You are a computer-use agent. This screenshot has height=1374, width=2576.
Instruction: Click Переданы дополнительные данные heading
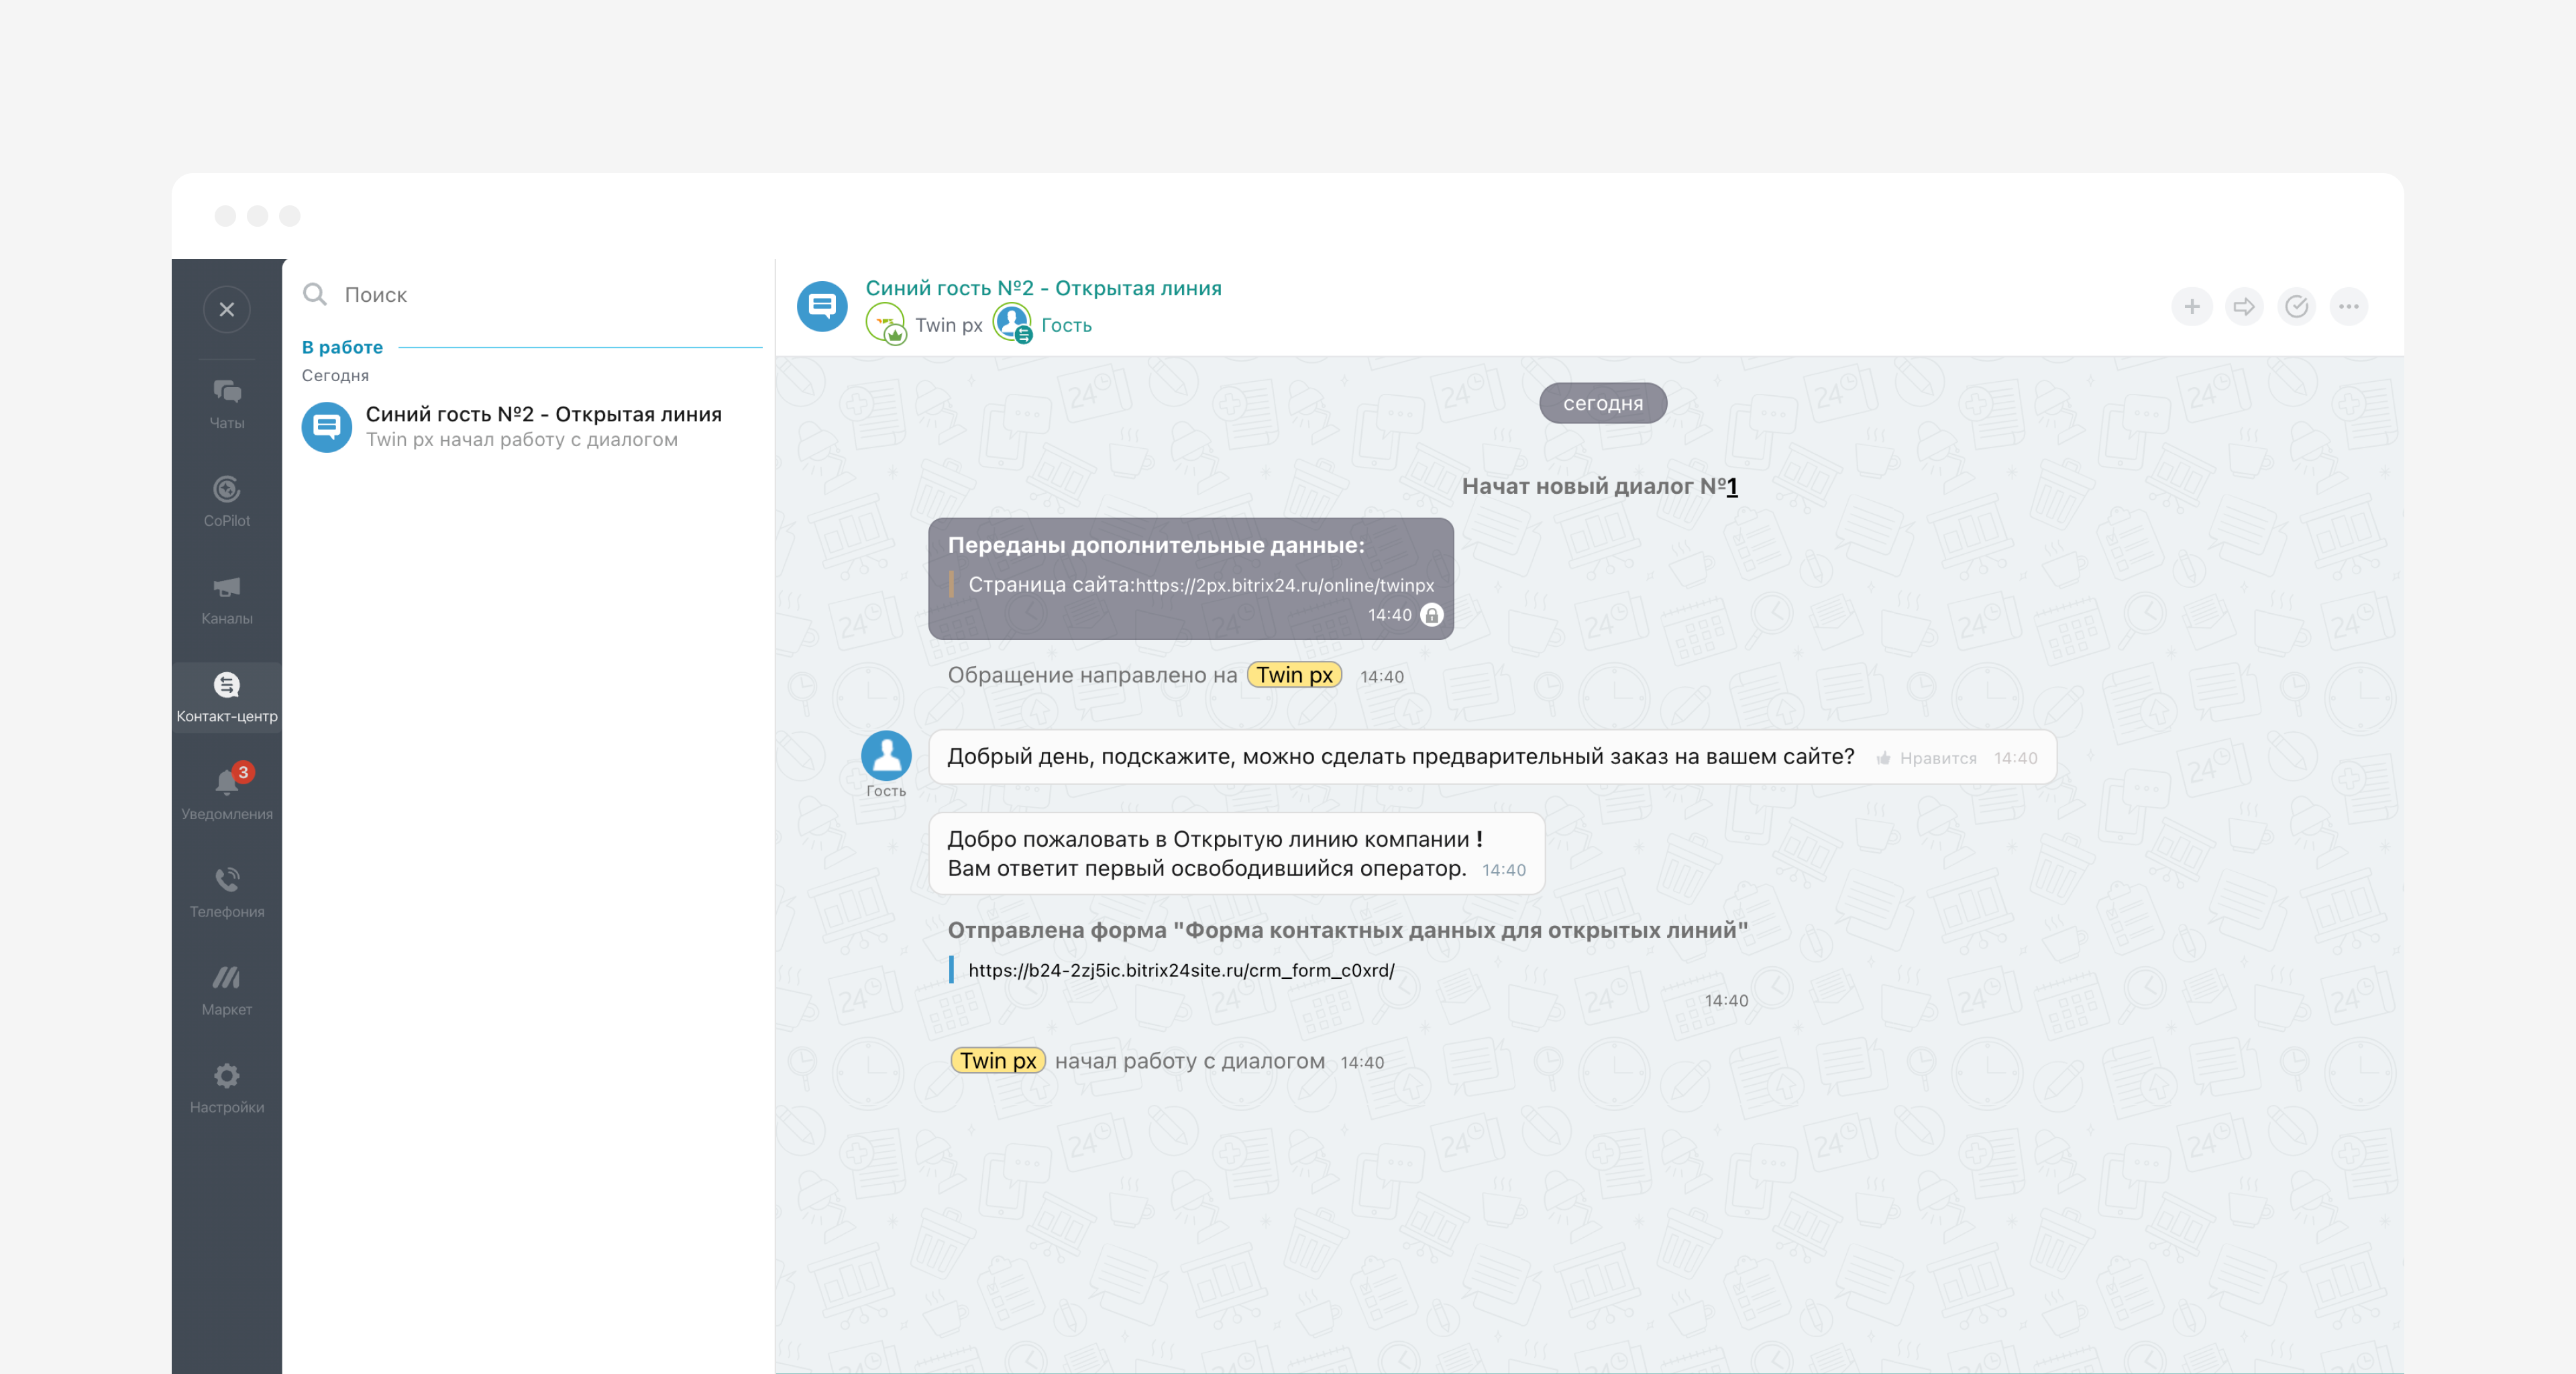pyautogui.click(x=1156, y=545)
